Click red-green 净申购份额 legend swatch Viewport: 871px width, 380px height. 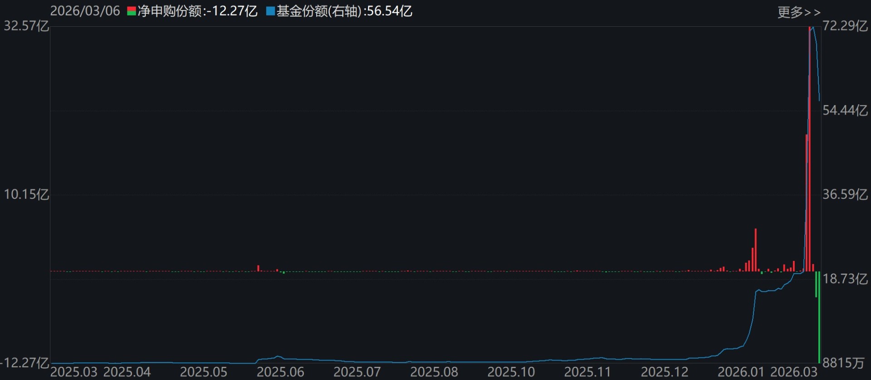click(132, 11)
